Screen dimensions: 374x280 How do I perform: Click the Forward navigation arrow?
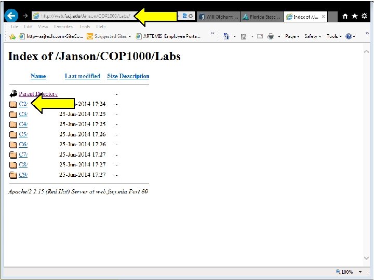tap(25, 16)
